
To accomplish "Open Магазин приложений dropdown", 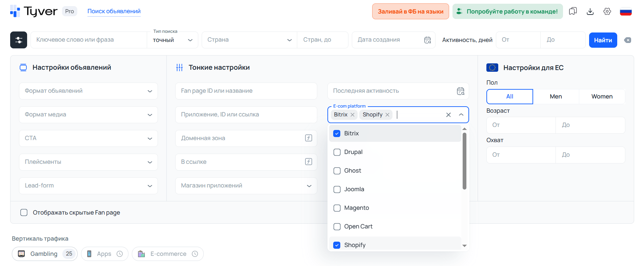I will click(246, 186).
